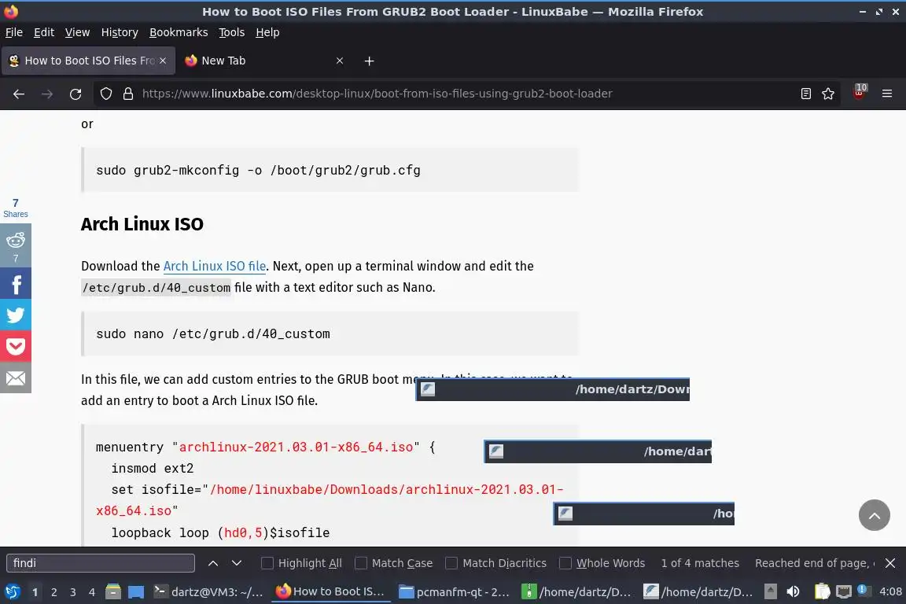Image resolution: width=906 pixels, height=604 pixels.
Task: Switch to virtual desktop 3
Action: coord(73,592)
